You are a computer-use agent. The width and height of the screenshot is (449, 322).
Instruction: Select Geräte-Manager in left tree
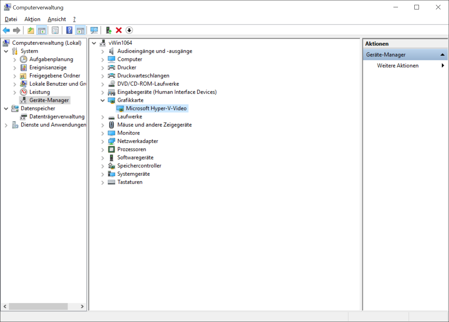click(x=49, y=100)
